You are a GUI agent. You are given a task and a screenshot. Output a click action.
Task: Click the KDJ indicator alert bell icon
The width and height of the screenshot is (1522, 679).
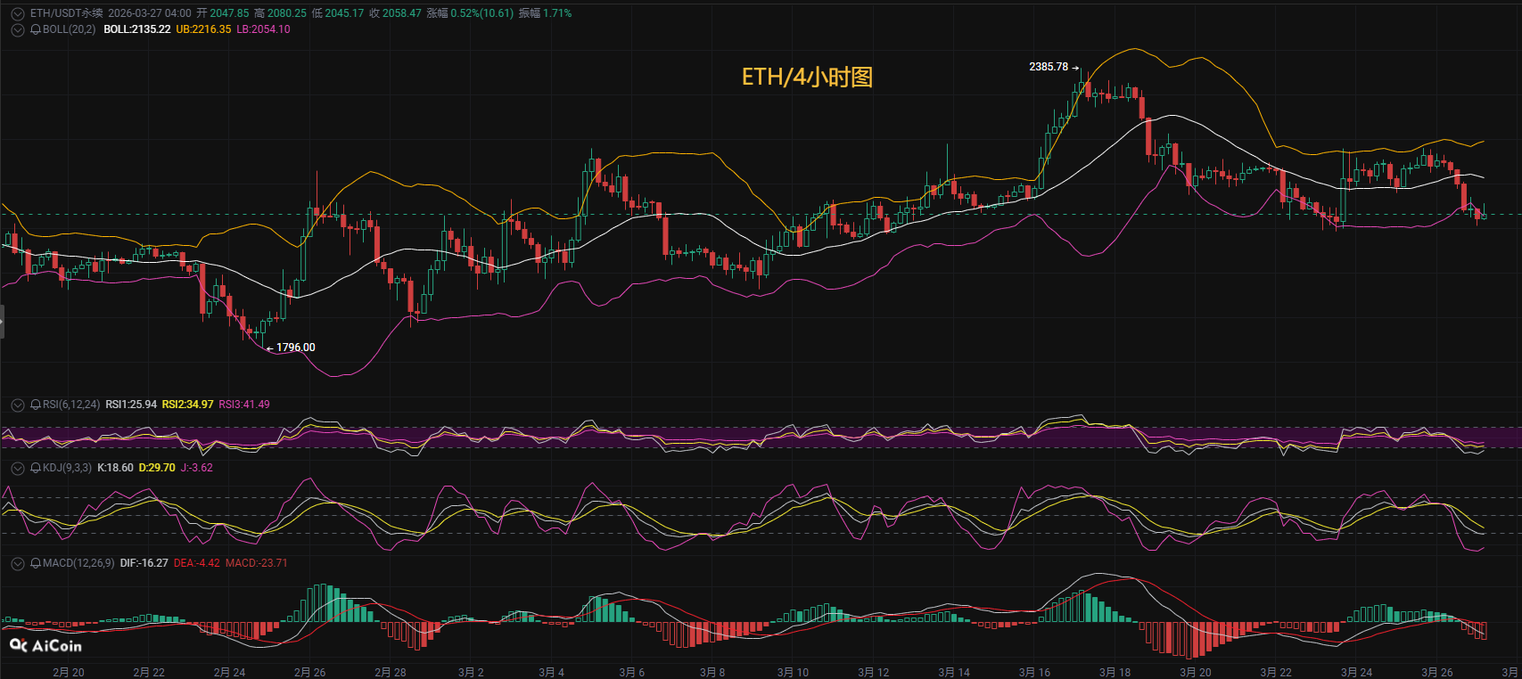pos(36,468)
